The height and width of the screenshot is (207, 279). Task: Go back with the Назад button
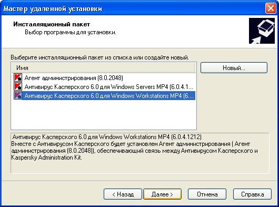[x=123, y=194]
